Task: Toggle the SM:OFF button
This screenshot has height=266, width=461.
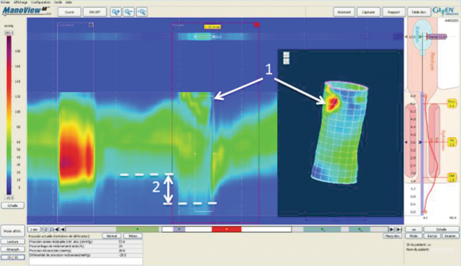Action: pyautogui.click(x=94, y=12)
